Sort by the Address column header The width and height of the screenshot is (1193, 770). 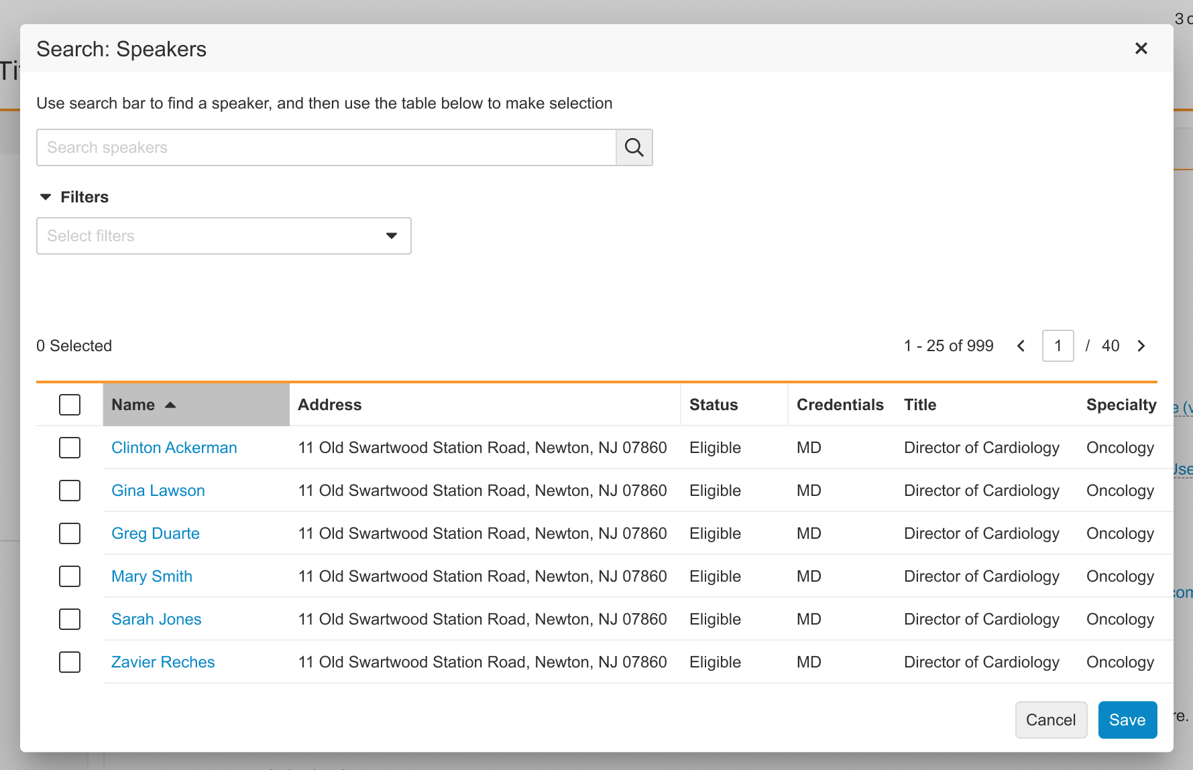[x=329, y=405]
